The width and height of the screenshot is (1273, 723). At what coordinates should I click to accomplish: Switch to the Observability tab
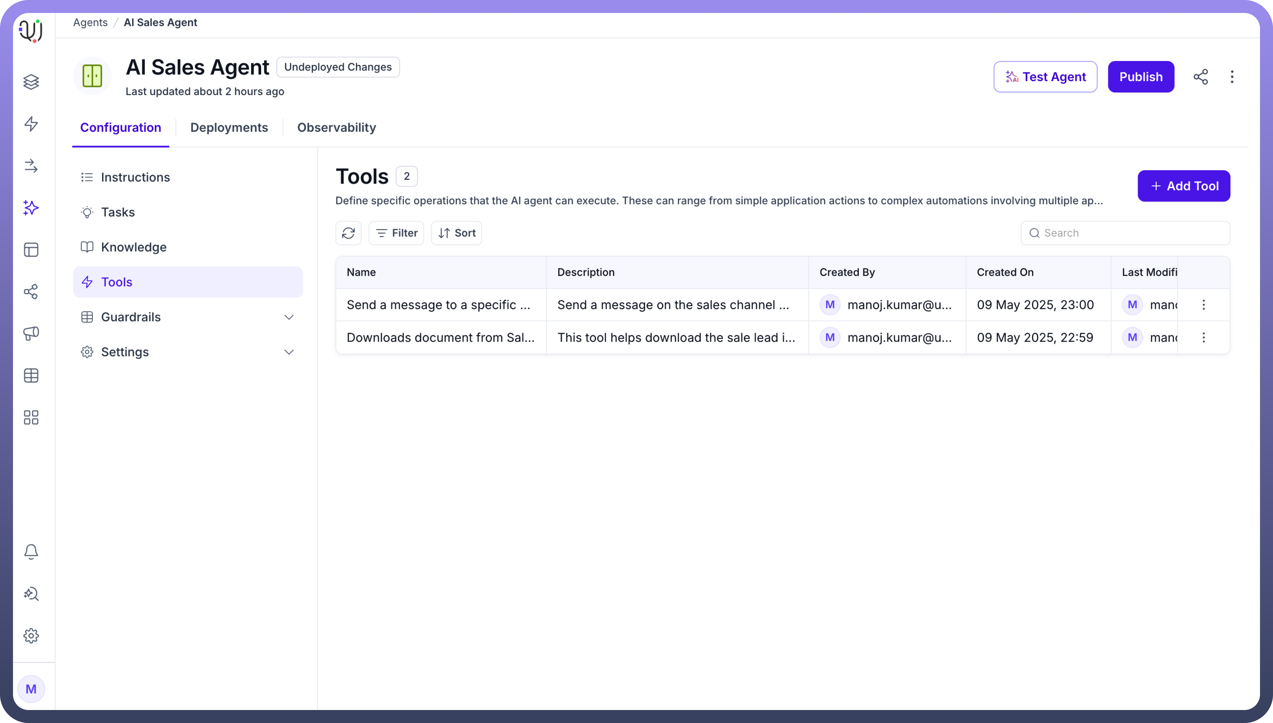pyautogui.click(x=336, y=128)
